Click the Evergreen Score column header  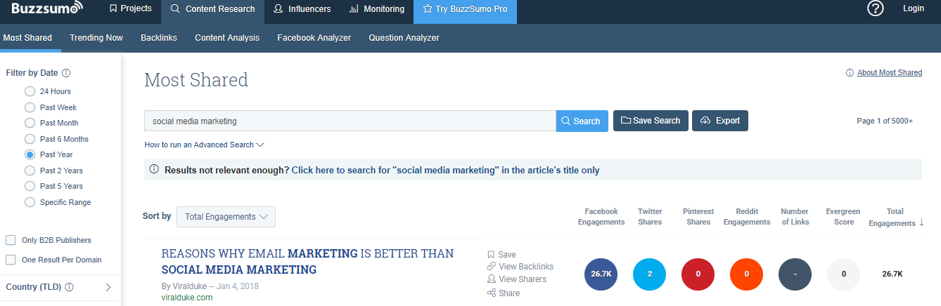(x=843, y=217)
